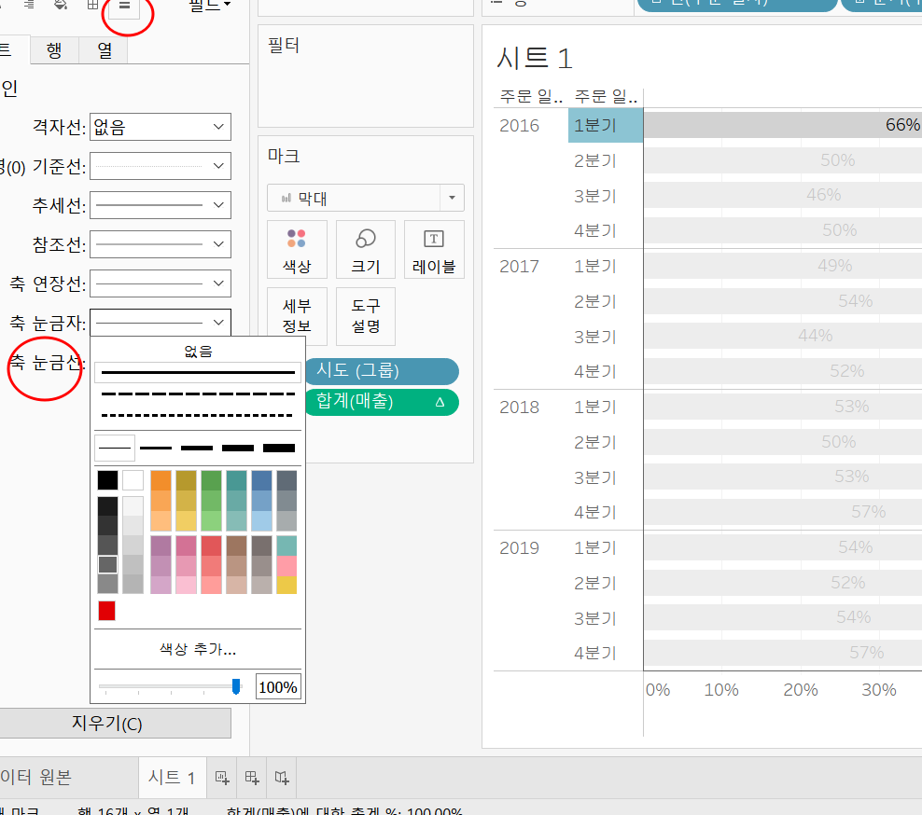Click the 66% bar label
This screenshot has width=922, height=815.
902,125
